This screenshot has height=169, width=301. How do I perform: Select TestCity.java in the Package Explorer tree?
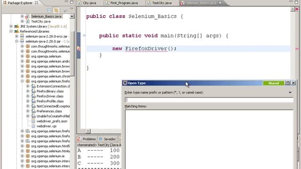pyautogui.click(x=41, y=22)
